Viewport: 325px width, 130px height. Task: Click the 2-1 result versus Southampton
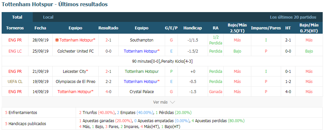[108, 40]
